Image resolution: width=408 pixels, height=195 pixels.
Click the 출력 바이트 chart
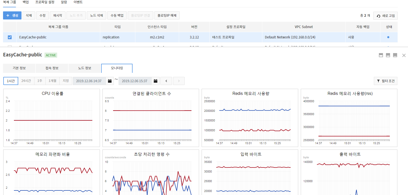[349, 172]
